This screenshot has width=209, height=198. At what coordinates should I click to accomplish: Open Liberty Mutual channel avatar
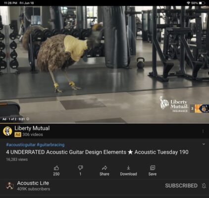[x=7, y=131]
